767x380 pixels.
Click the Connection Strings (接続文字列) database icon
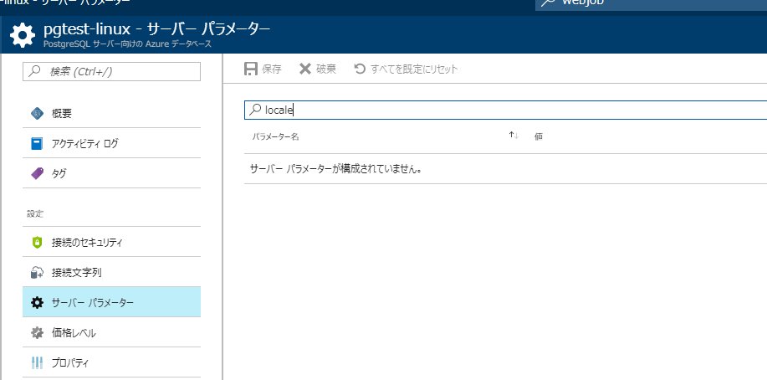point(37,272)
